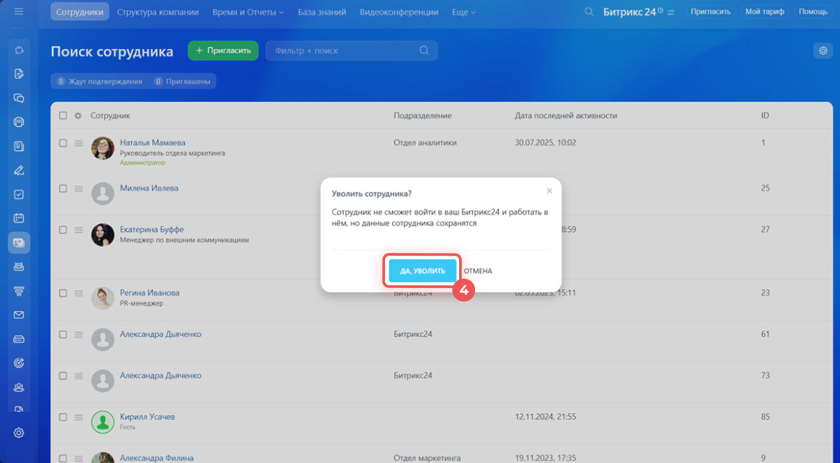This screenshot has width=840, height=463.
Task: Open page settings gear at top right
Action: pos(823,50)
